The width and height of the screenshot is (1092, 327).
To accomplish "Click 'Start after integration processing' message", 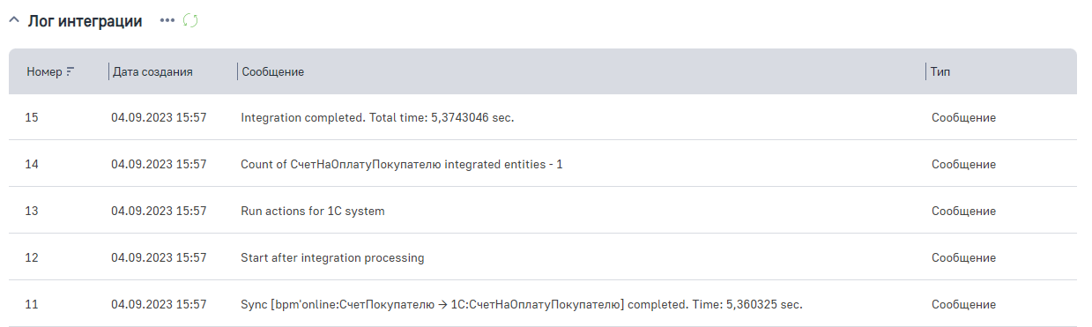I will 332,257.
